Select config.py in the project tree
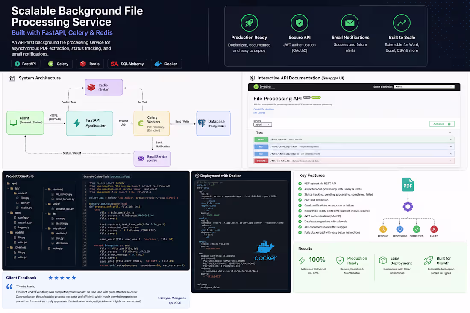Screen dimensions: 470x313 click(x=22, y=218)
